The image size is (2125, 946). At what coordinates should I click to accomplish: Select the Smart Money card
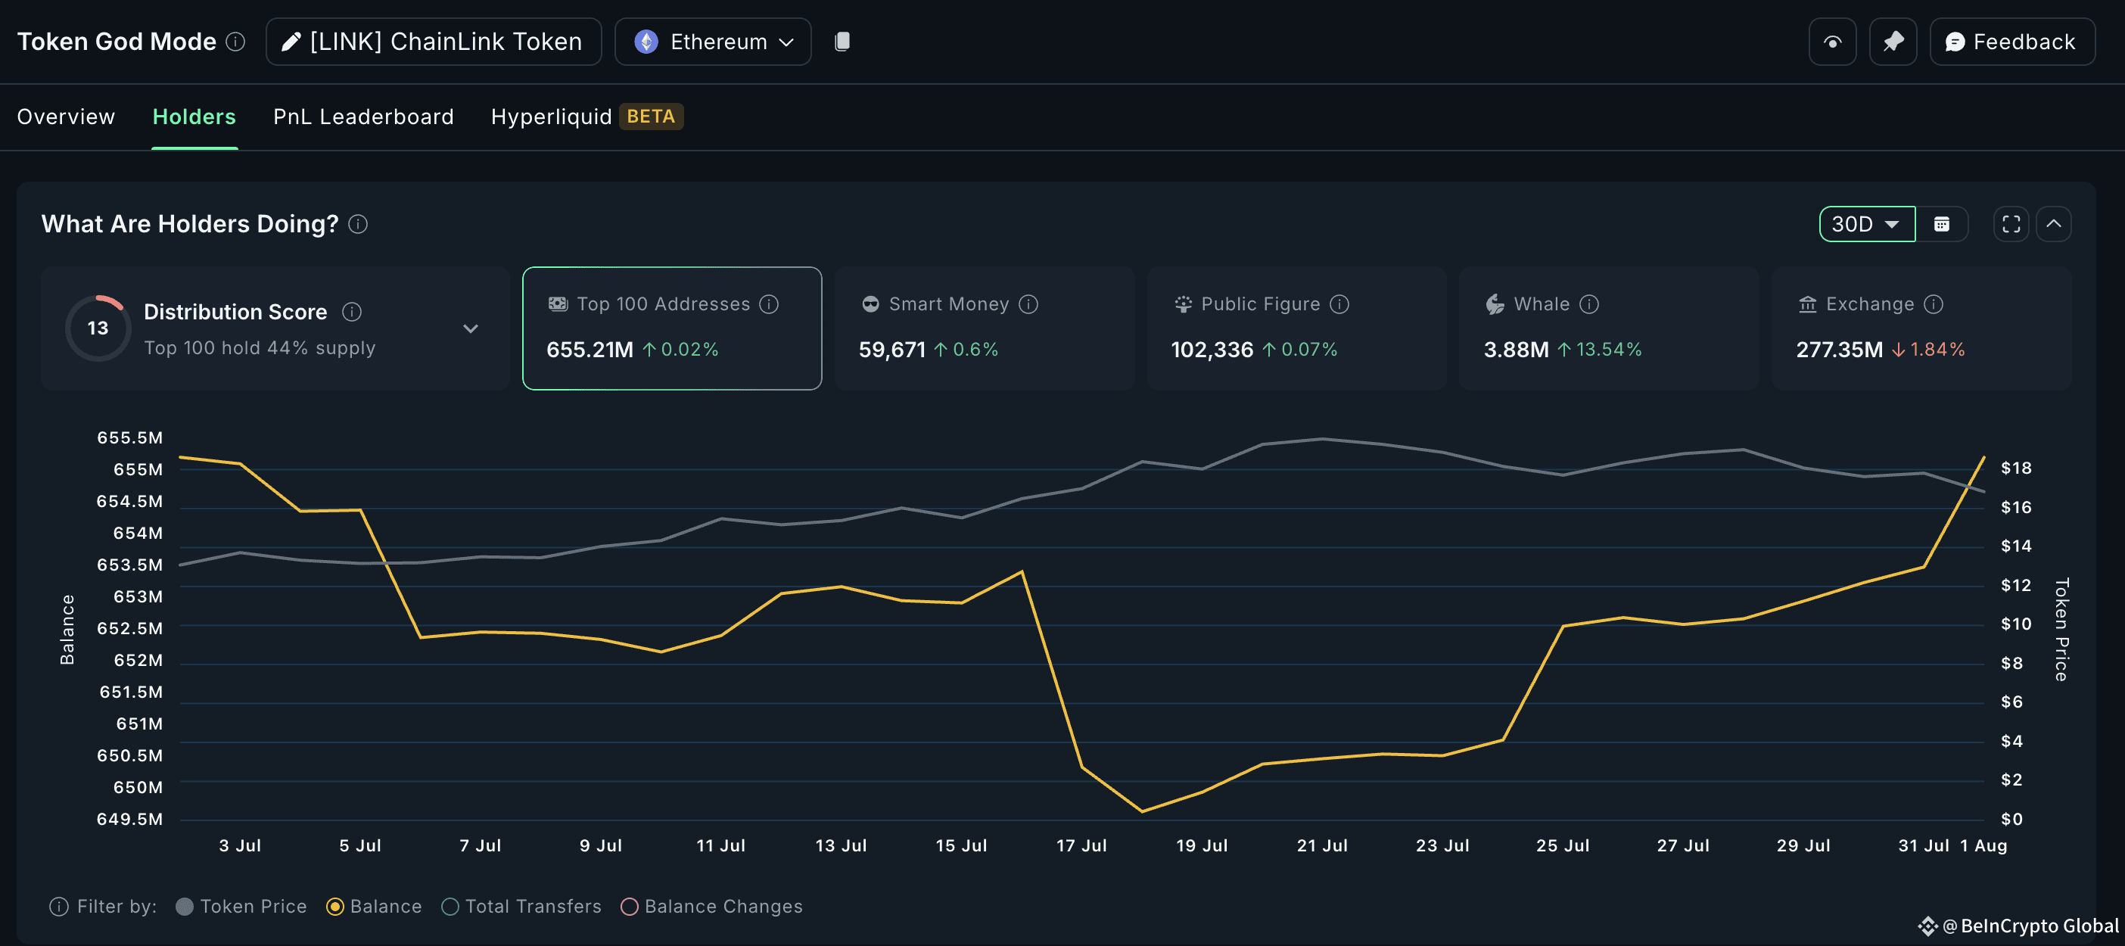(984, 328)
